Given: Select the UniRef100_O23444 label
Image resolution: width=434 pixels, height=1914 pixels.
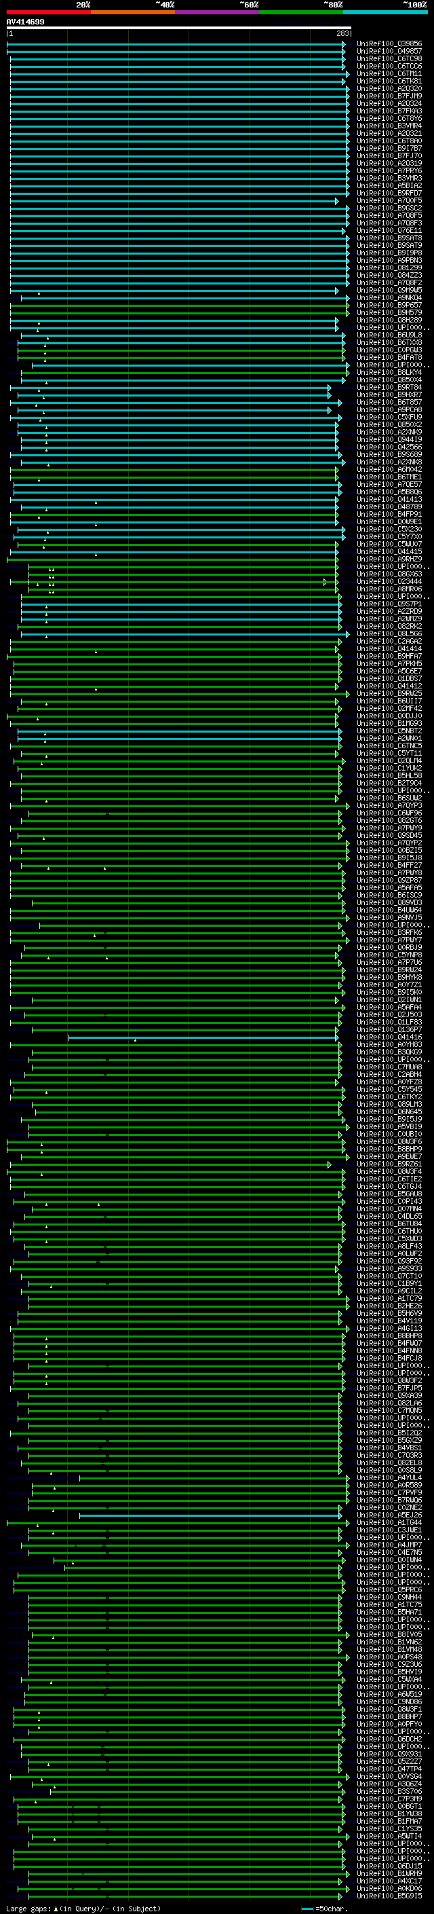Looking at the screenshot, I should tap(389, 582).
